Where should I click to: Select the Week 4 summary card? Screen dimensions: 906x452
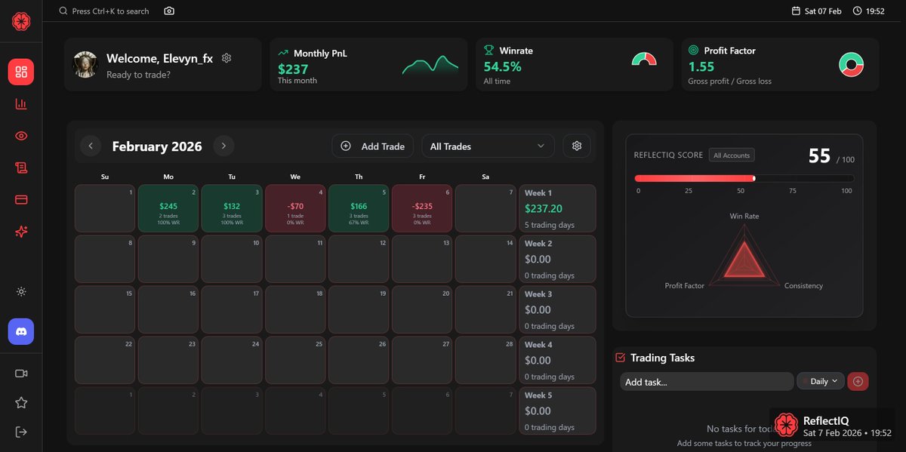(557, 360)
